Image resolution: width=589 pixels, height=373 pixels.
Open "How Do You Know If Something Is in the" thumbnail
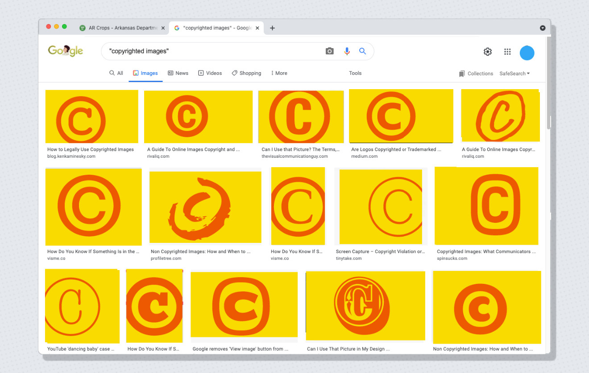pyautogui.click(x=94, y=207)
